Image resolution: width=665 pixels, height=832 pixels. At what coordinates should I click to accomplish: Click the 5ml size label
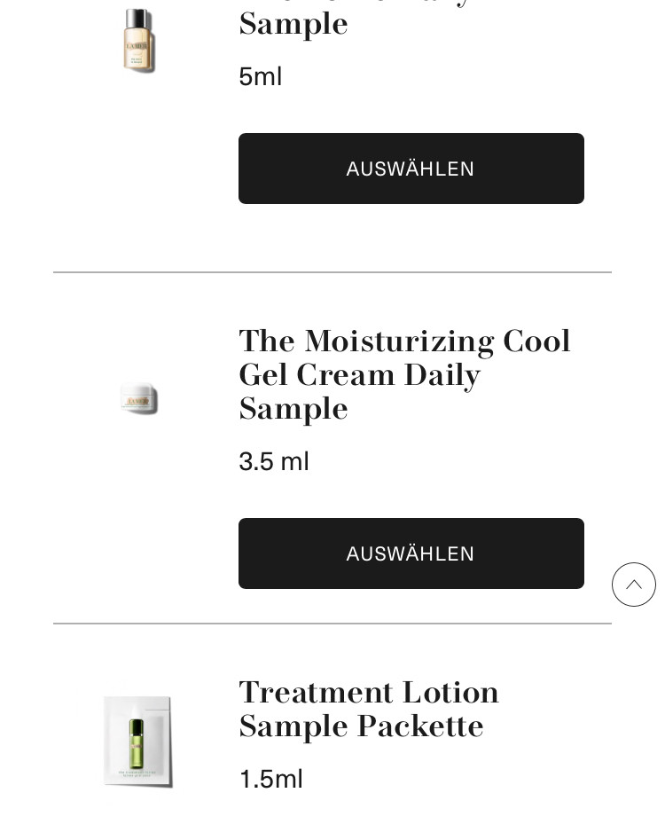click(261, 76)
